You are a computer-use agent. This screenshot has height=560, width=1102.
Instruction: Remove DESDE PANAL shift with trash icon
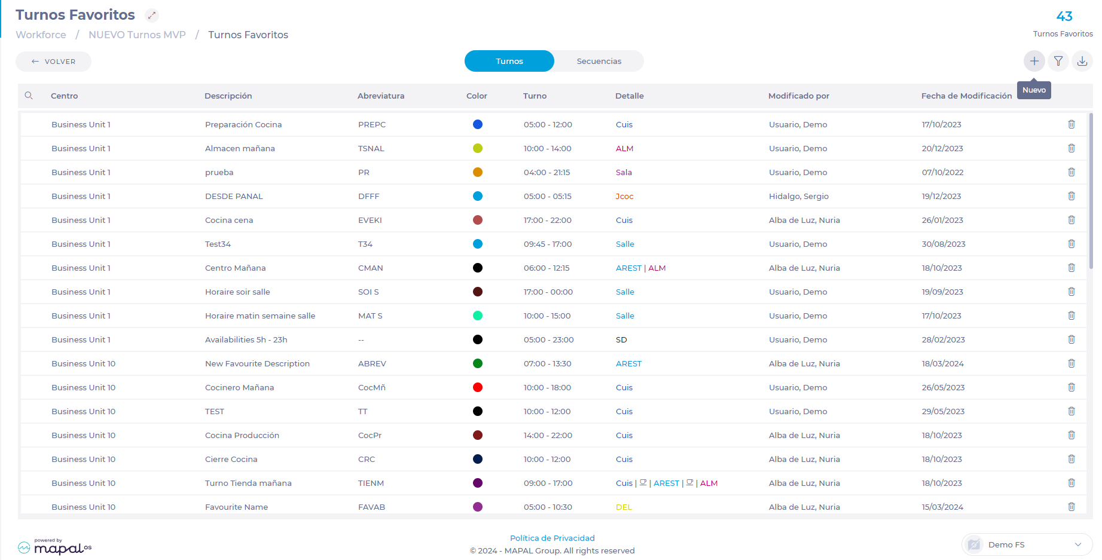[x=1072, y=196]
